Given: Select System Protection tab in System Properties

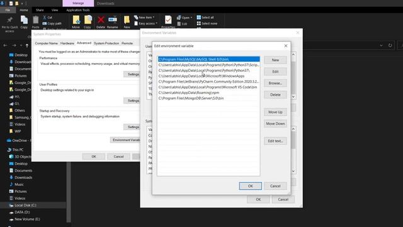Looking at the screenshot, I should [106, 44].
